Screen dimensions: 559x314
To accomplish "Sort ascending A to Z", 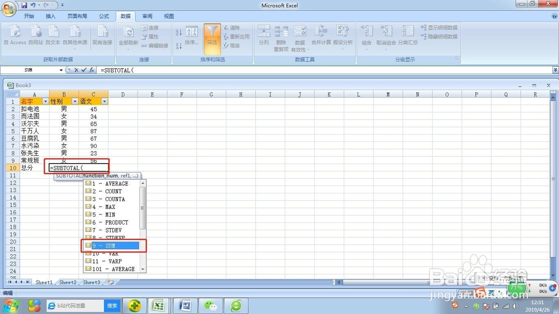I will (179, 32).
